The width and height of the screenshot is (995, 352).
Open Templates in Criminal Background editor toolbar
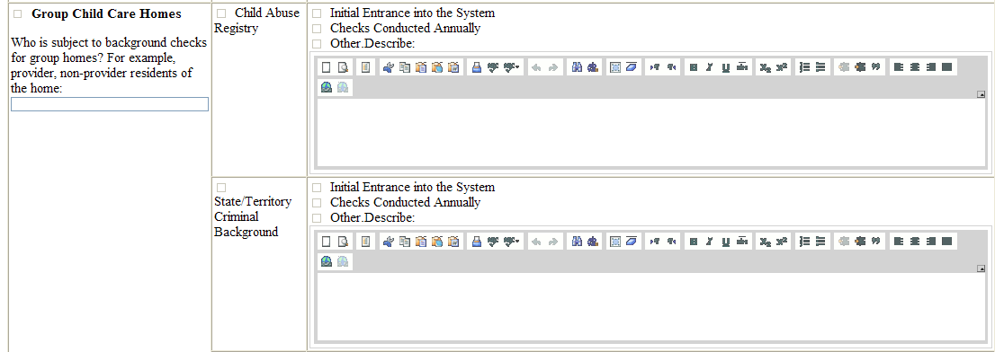pos(365,242)
